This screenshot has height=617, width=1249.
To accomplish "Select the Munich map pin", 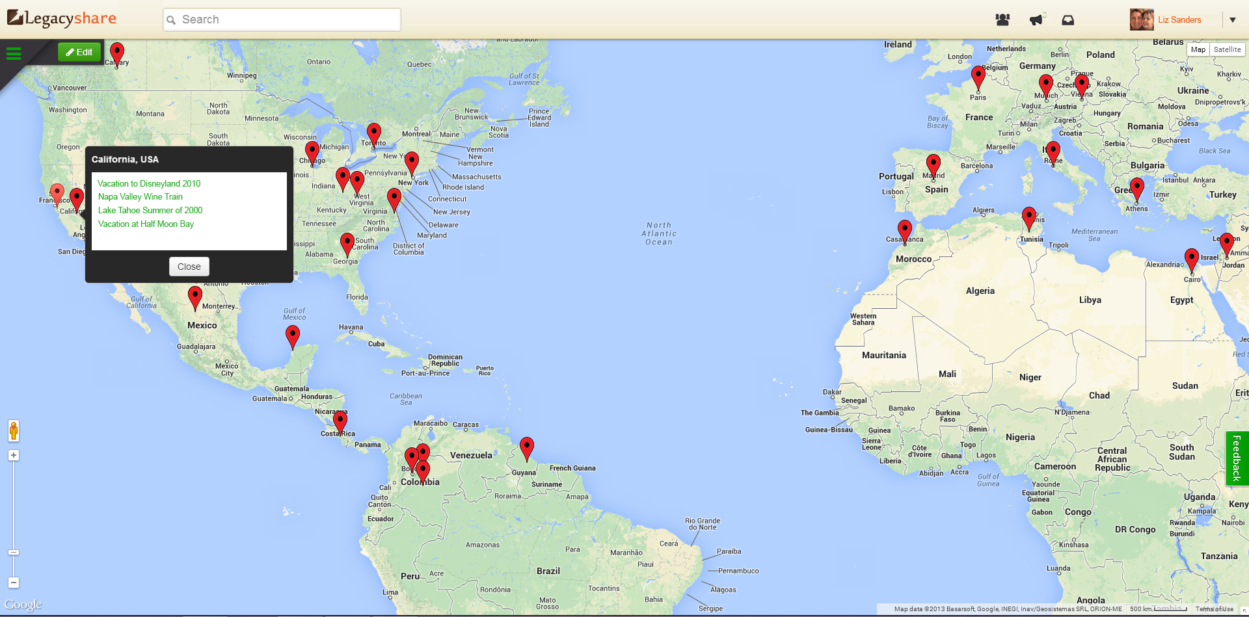I will click(1046, 86).
